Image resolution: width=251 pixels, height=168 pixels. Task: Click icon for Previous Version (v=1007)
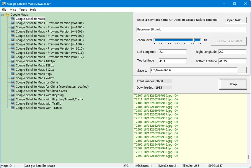pyautogui.click(x=13, y=36)
